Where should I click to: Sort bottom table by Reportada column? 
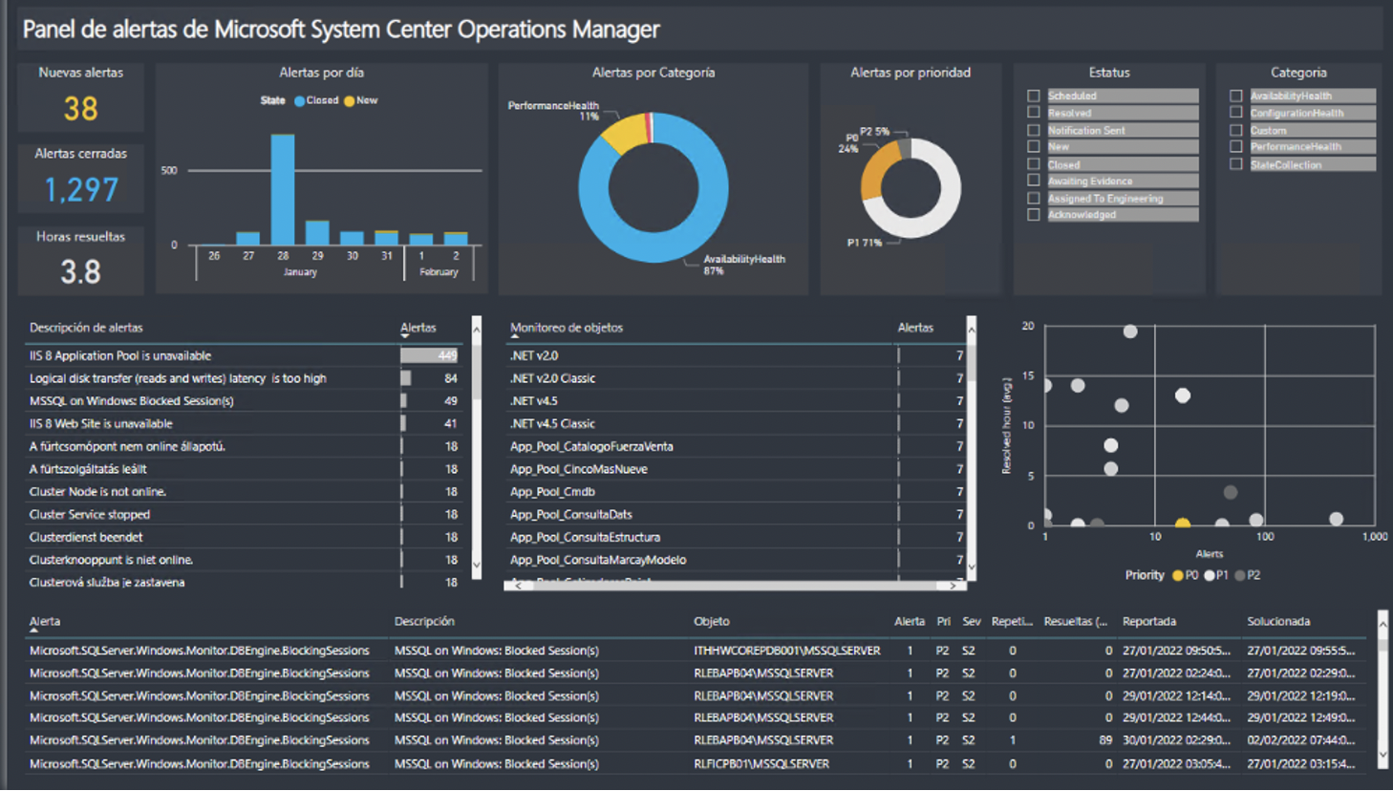[x=1149, y=621]
